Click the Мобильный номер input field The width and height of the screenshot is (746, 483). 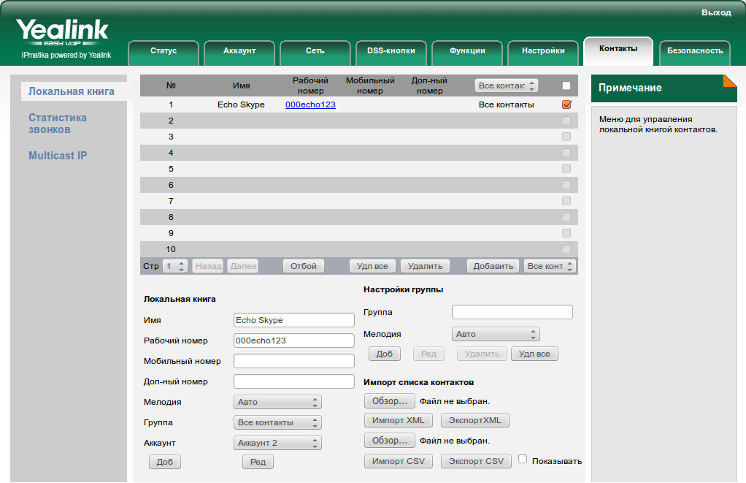(293, 361)
